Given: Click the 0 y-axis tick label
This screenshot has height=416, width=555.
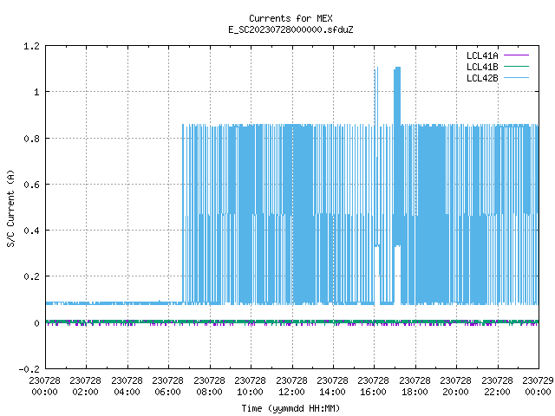Looking at the screenshot, I should [x=36, y=323].
